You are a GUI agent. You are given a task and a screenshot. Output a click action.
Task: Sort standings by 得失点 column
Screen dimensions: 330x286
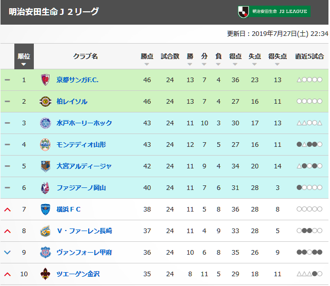point(277,59)
